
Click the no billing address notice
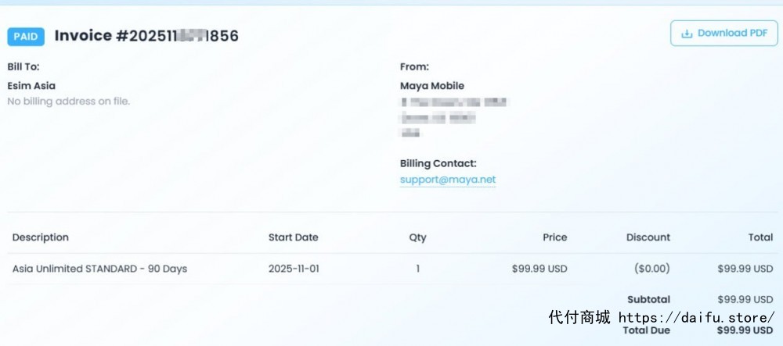point(68,102)
